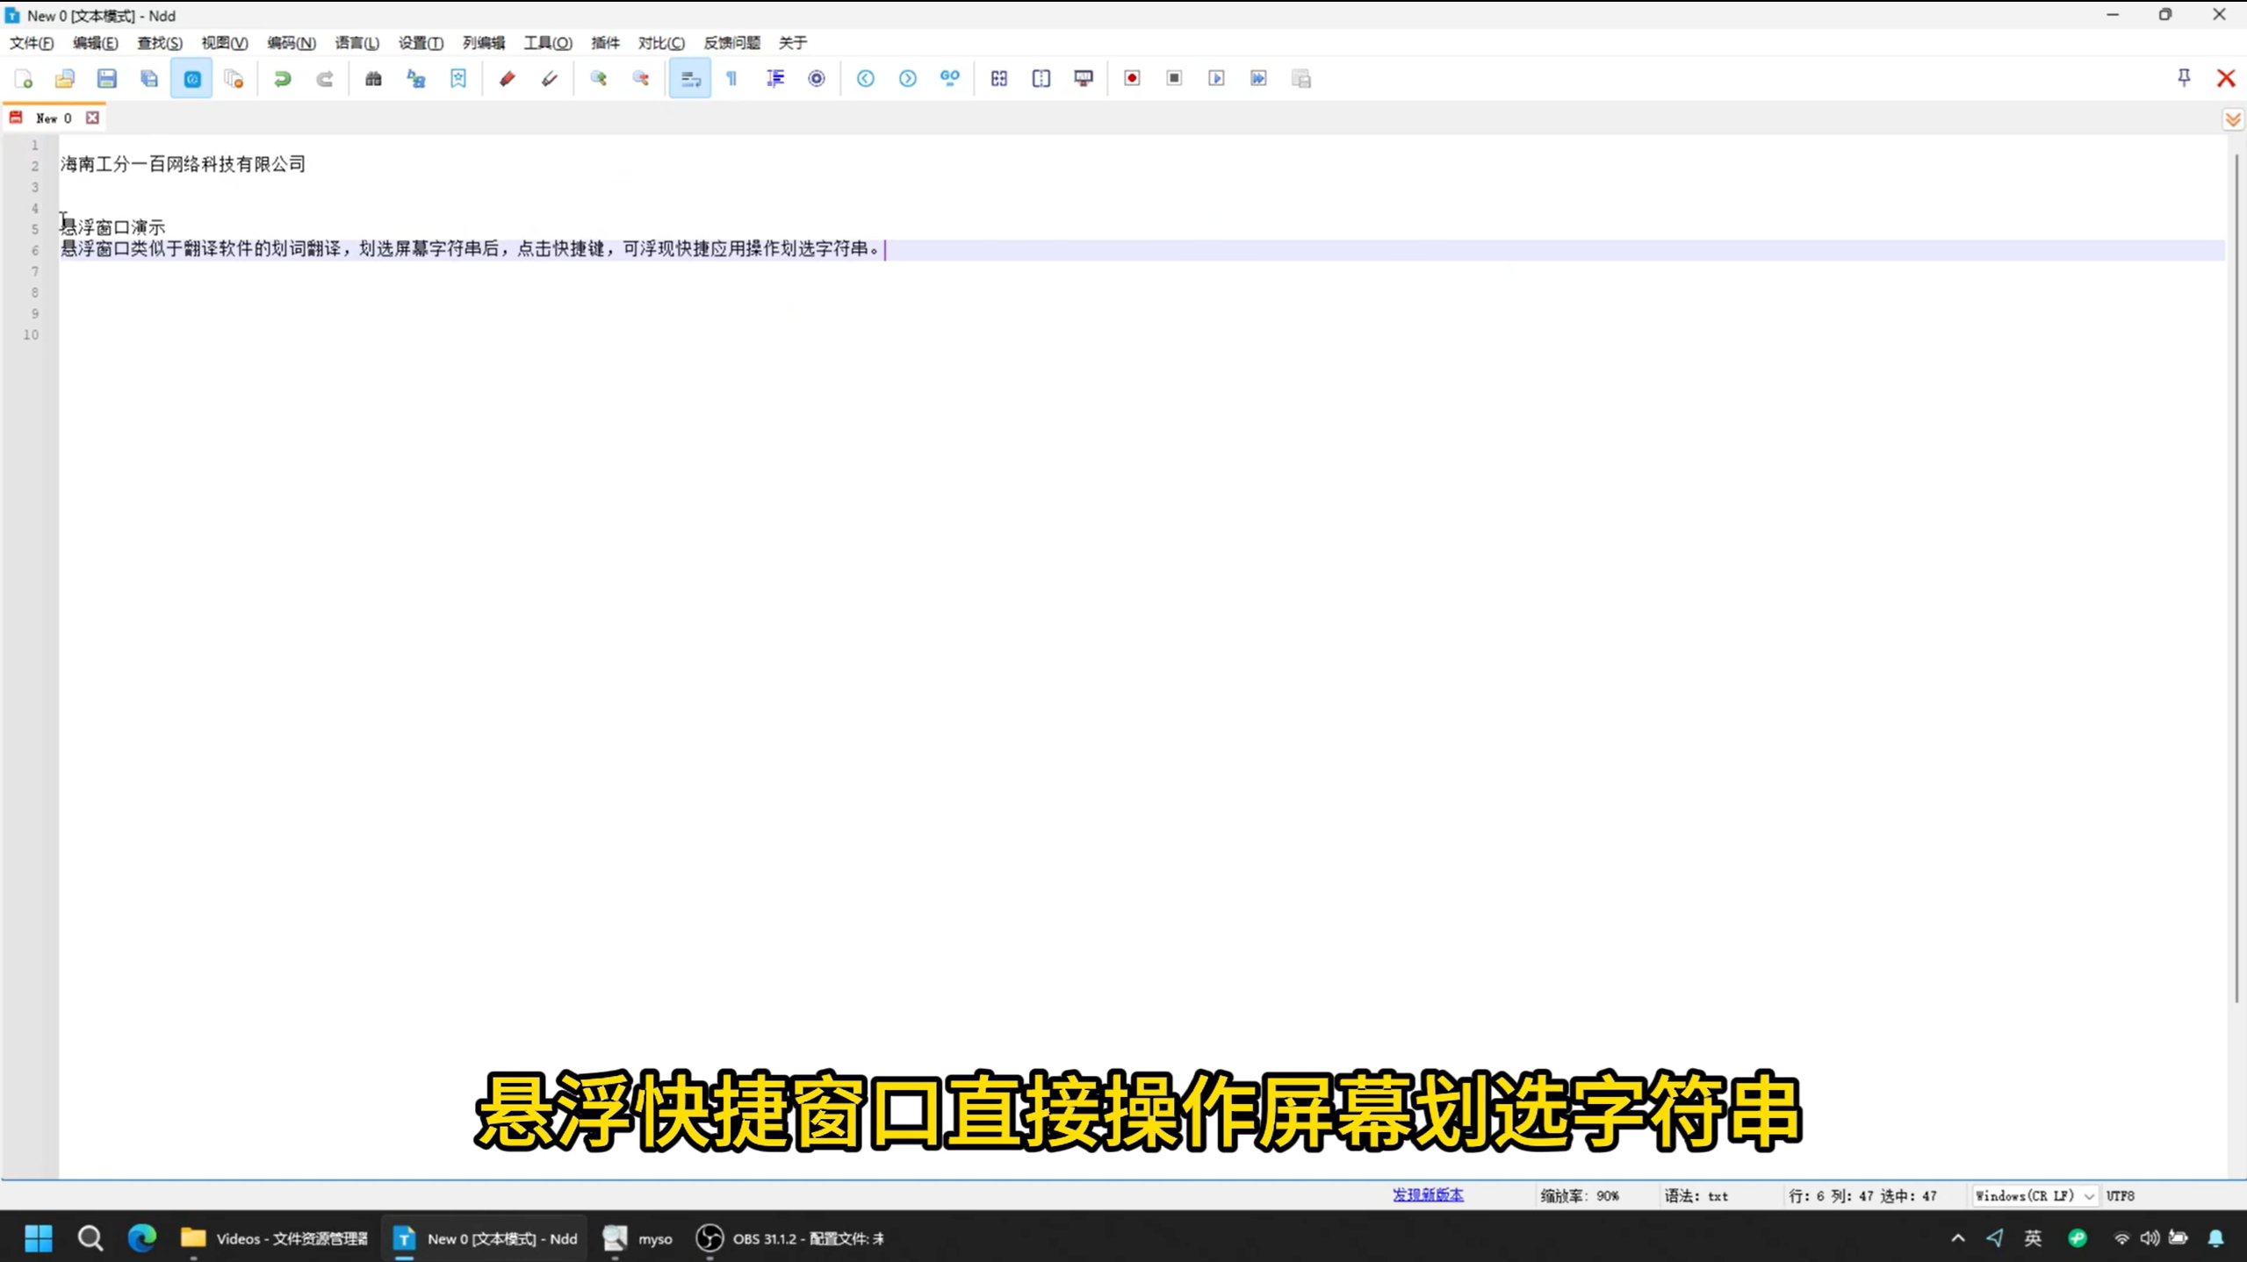Click the New file toolbar icon

pos(24,79)
